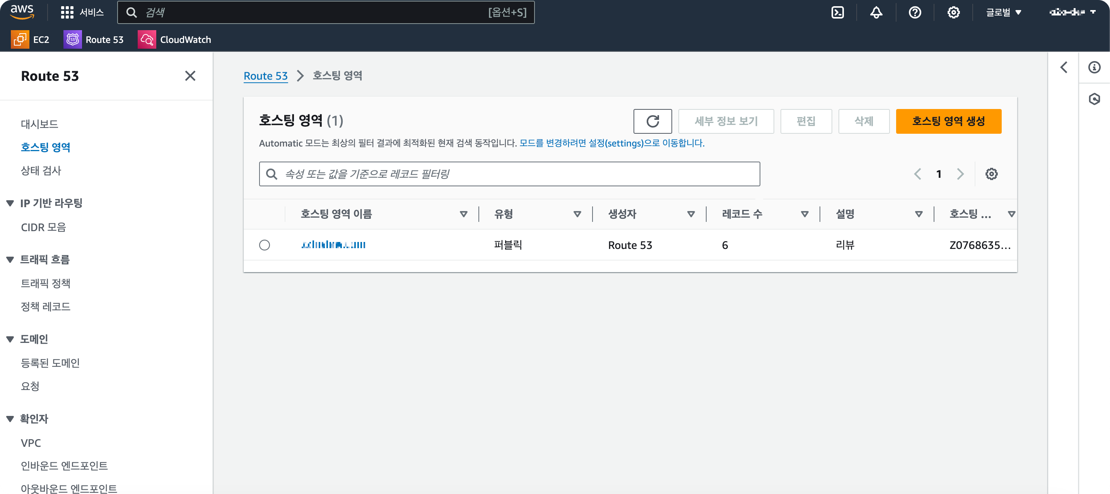Sort by 호스팅 영역 이름 column arrow

point(463,214)
